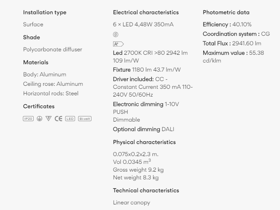280x210 pixels.
Task: Click the circular driver symbol icon
Action: [x=116, y=34]
